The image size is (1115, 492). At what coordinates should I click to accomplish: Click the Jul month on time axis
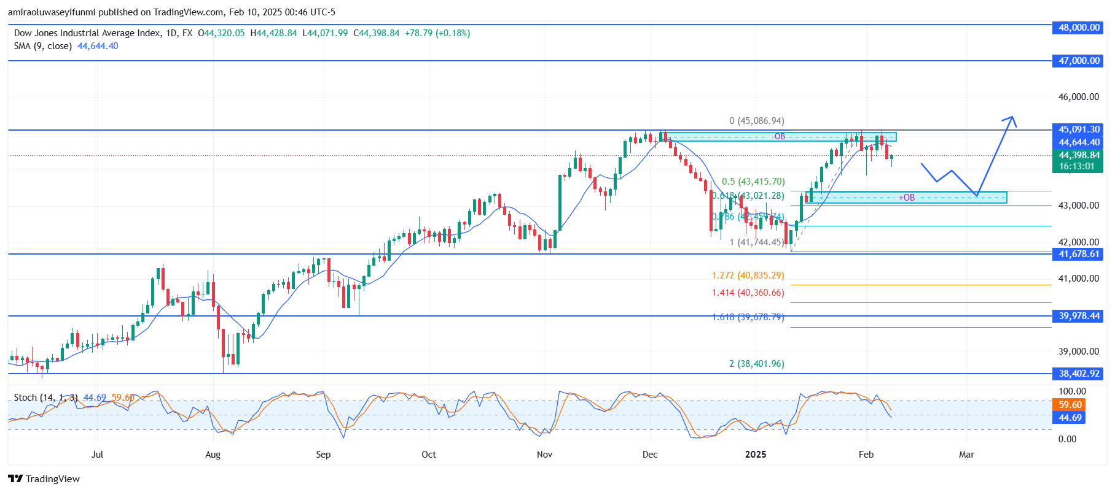point(97,455)
